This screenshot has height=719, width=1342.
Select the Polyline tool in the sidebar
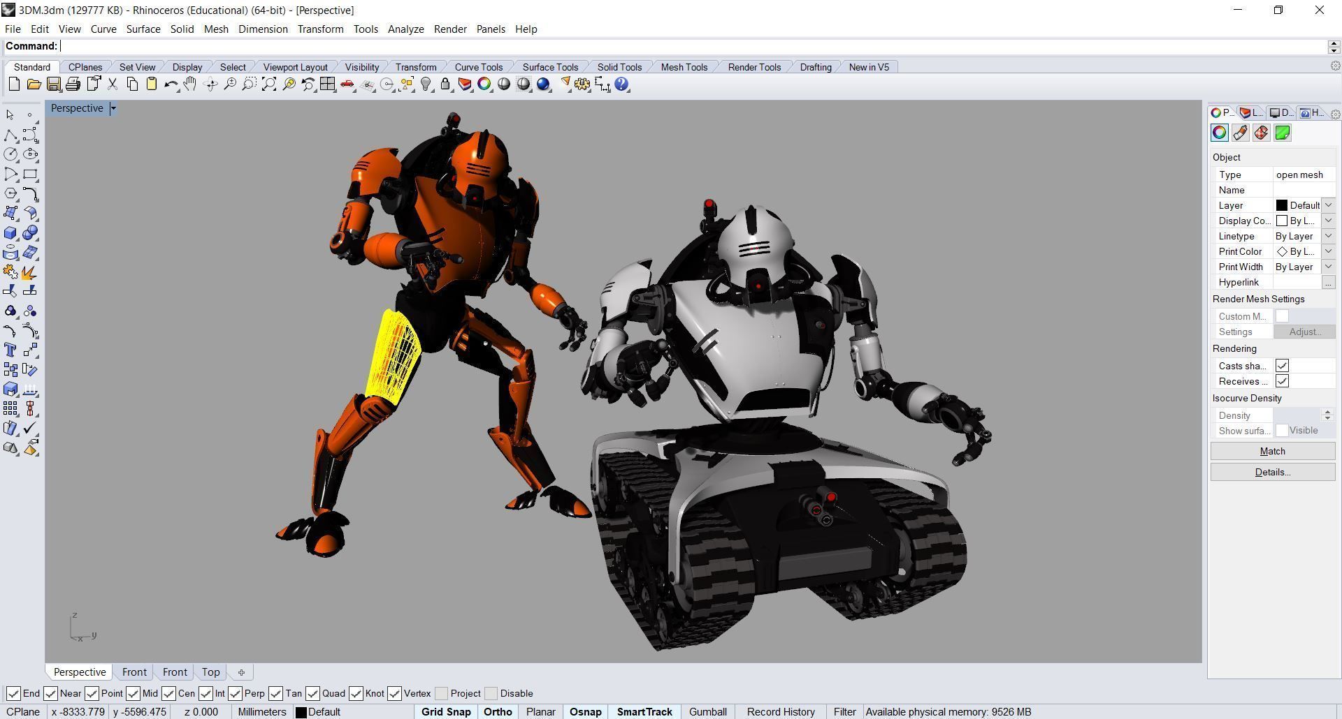[x=10, y=135]
